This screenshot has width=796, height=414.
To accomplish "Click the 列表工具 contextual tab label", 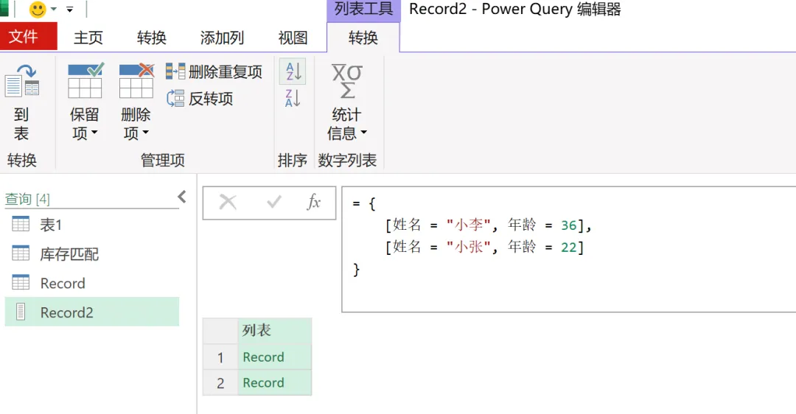I will point(363,9).
